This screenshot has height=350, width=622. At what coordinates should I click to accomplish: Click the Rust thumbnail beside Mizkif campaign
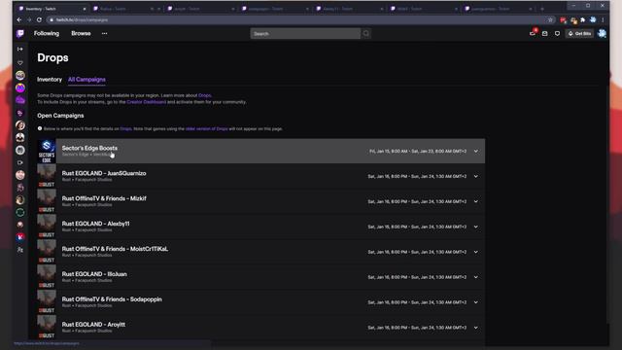(x=47, y=201)
